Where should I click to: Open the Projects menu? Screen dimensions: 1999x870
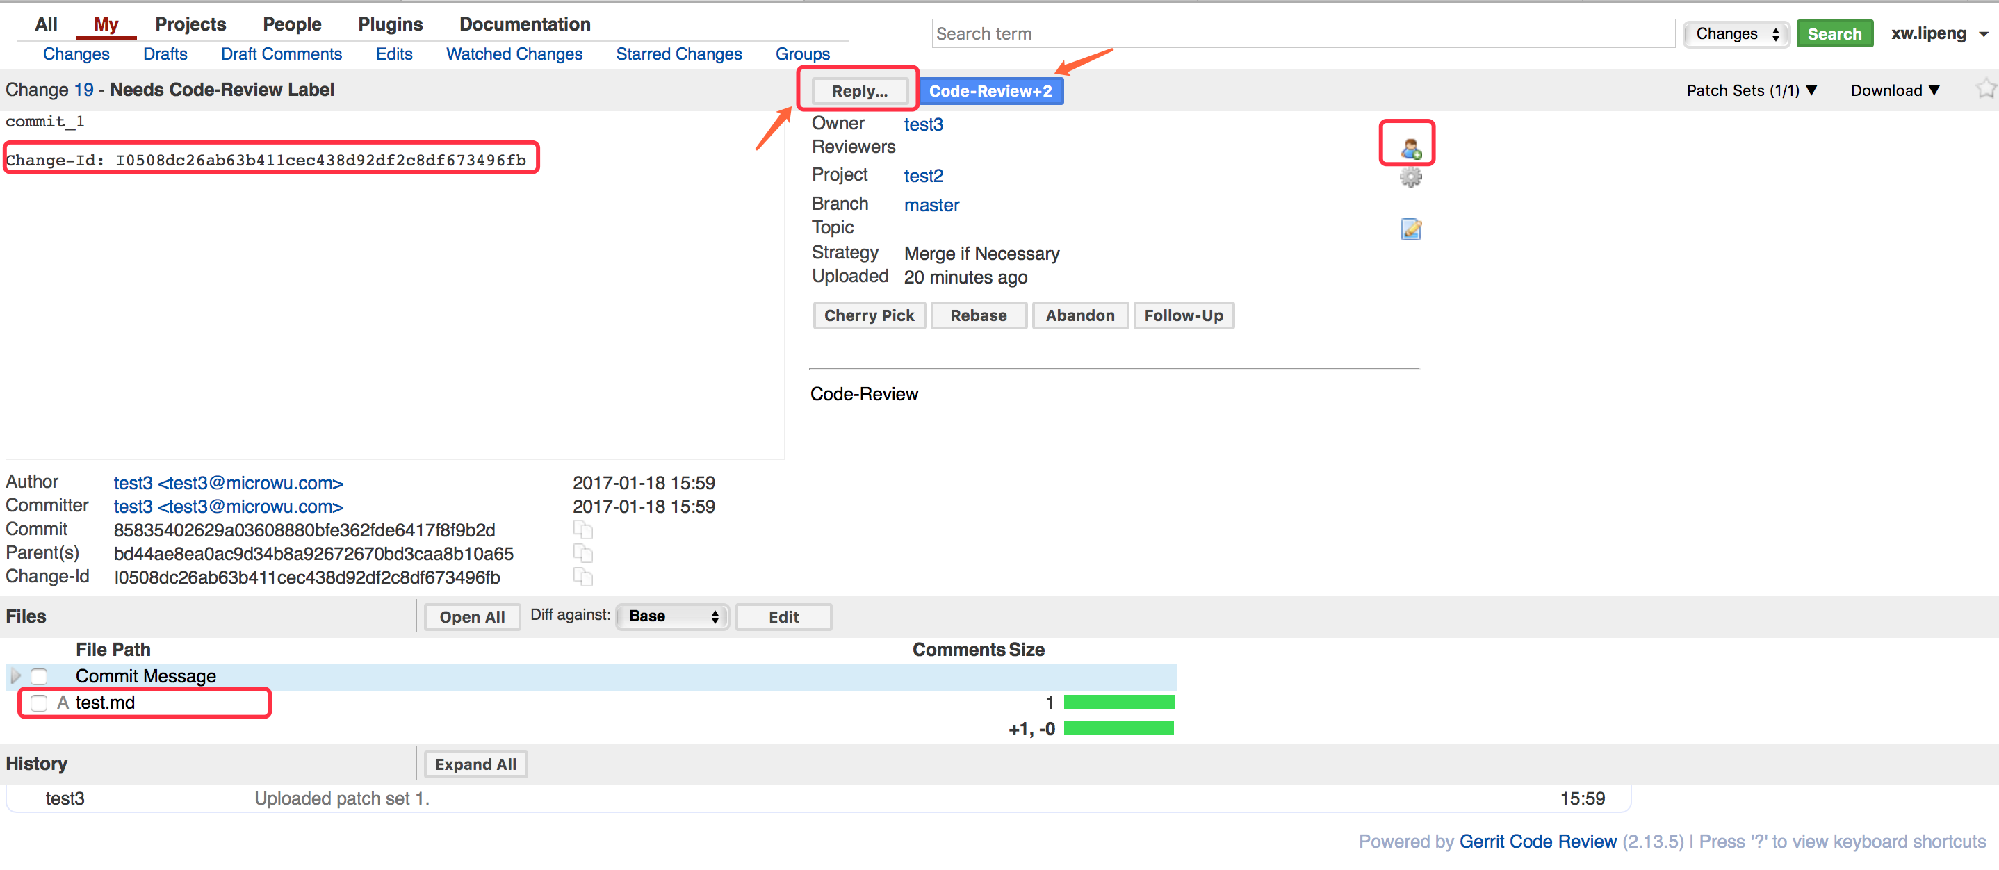coord(190,24)
